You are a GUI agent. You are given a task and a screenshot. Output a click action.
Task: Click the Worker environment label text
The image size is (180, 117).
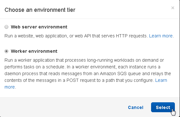coord(34,51)
